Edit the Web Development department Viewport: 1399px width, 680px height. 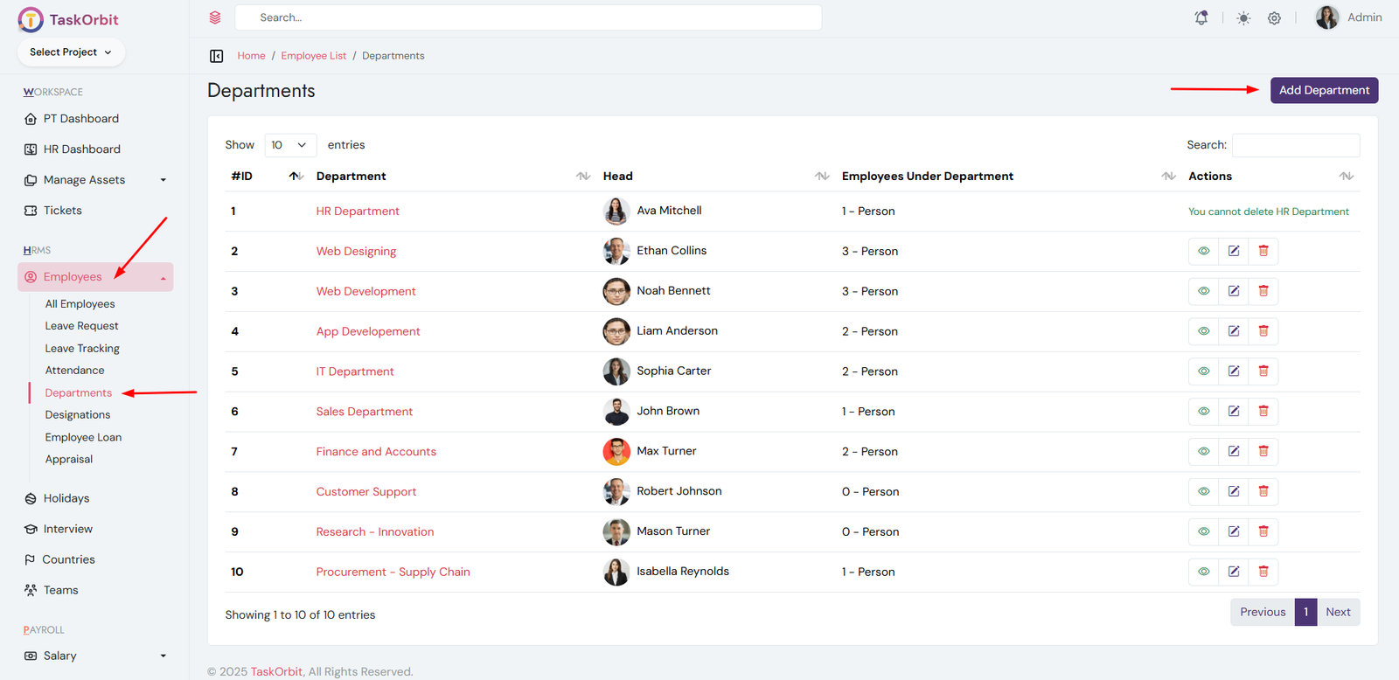(1234, 291)
